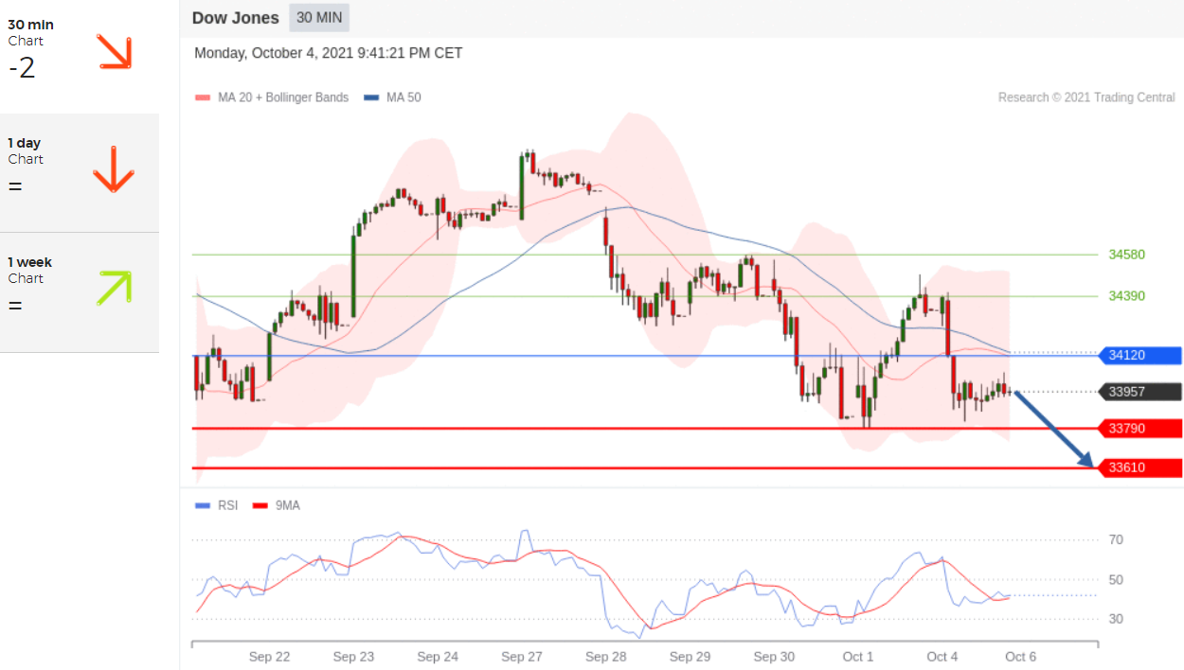Click the 'RSI' legend label

(x=228, y=505)
